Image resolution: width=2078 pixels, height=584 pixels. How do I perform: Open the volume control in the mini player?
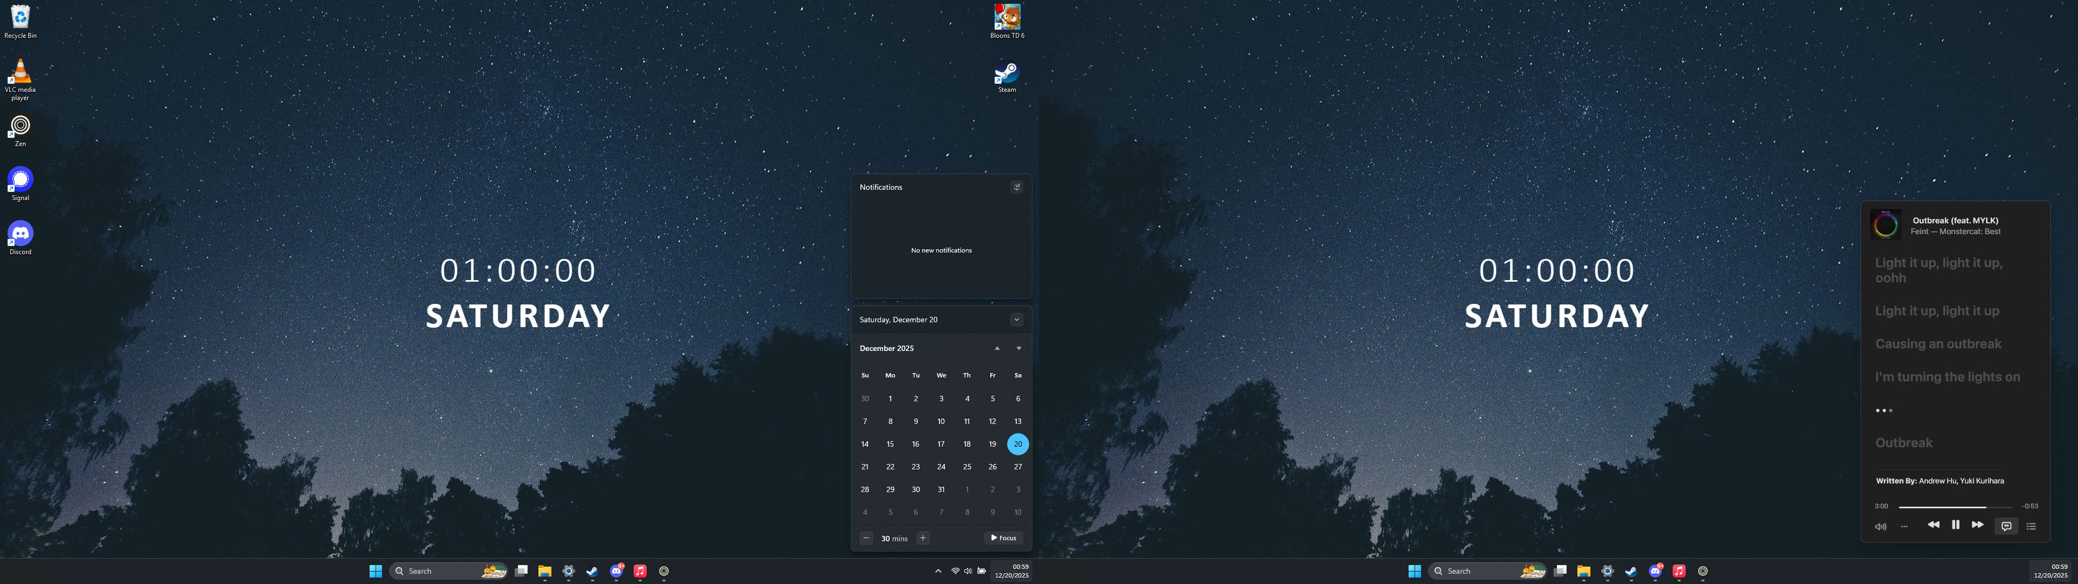1880,527
